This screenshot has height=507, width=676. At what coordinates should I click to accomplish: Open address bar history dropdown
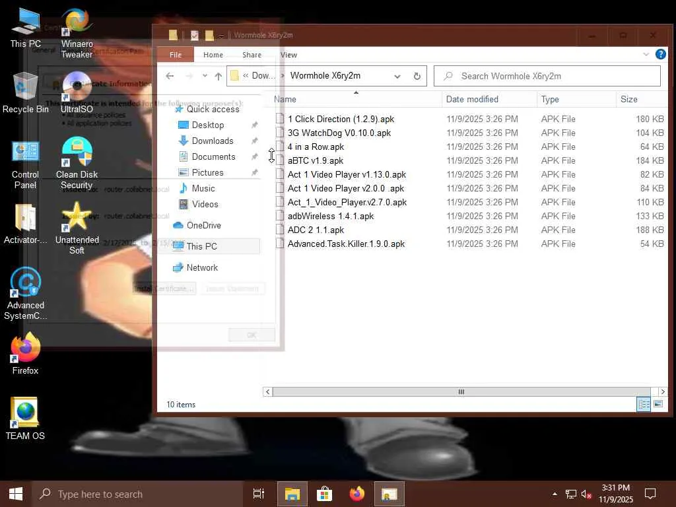(x=397, y=77)
